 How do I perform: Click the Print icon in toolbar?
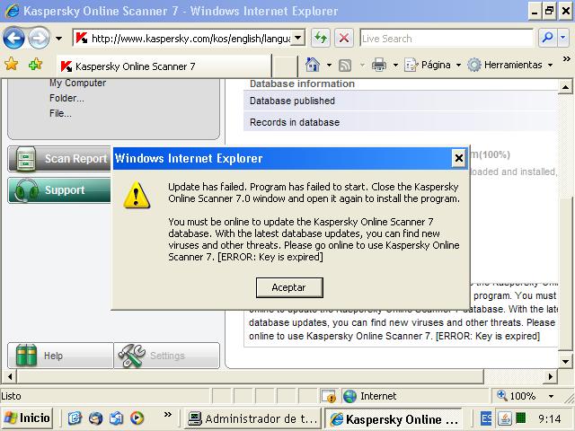[378, 65]
